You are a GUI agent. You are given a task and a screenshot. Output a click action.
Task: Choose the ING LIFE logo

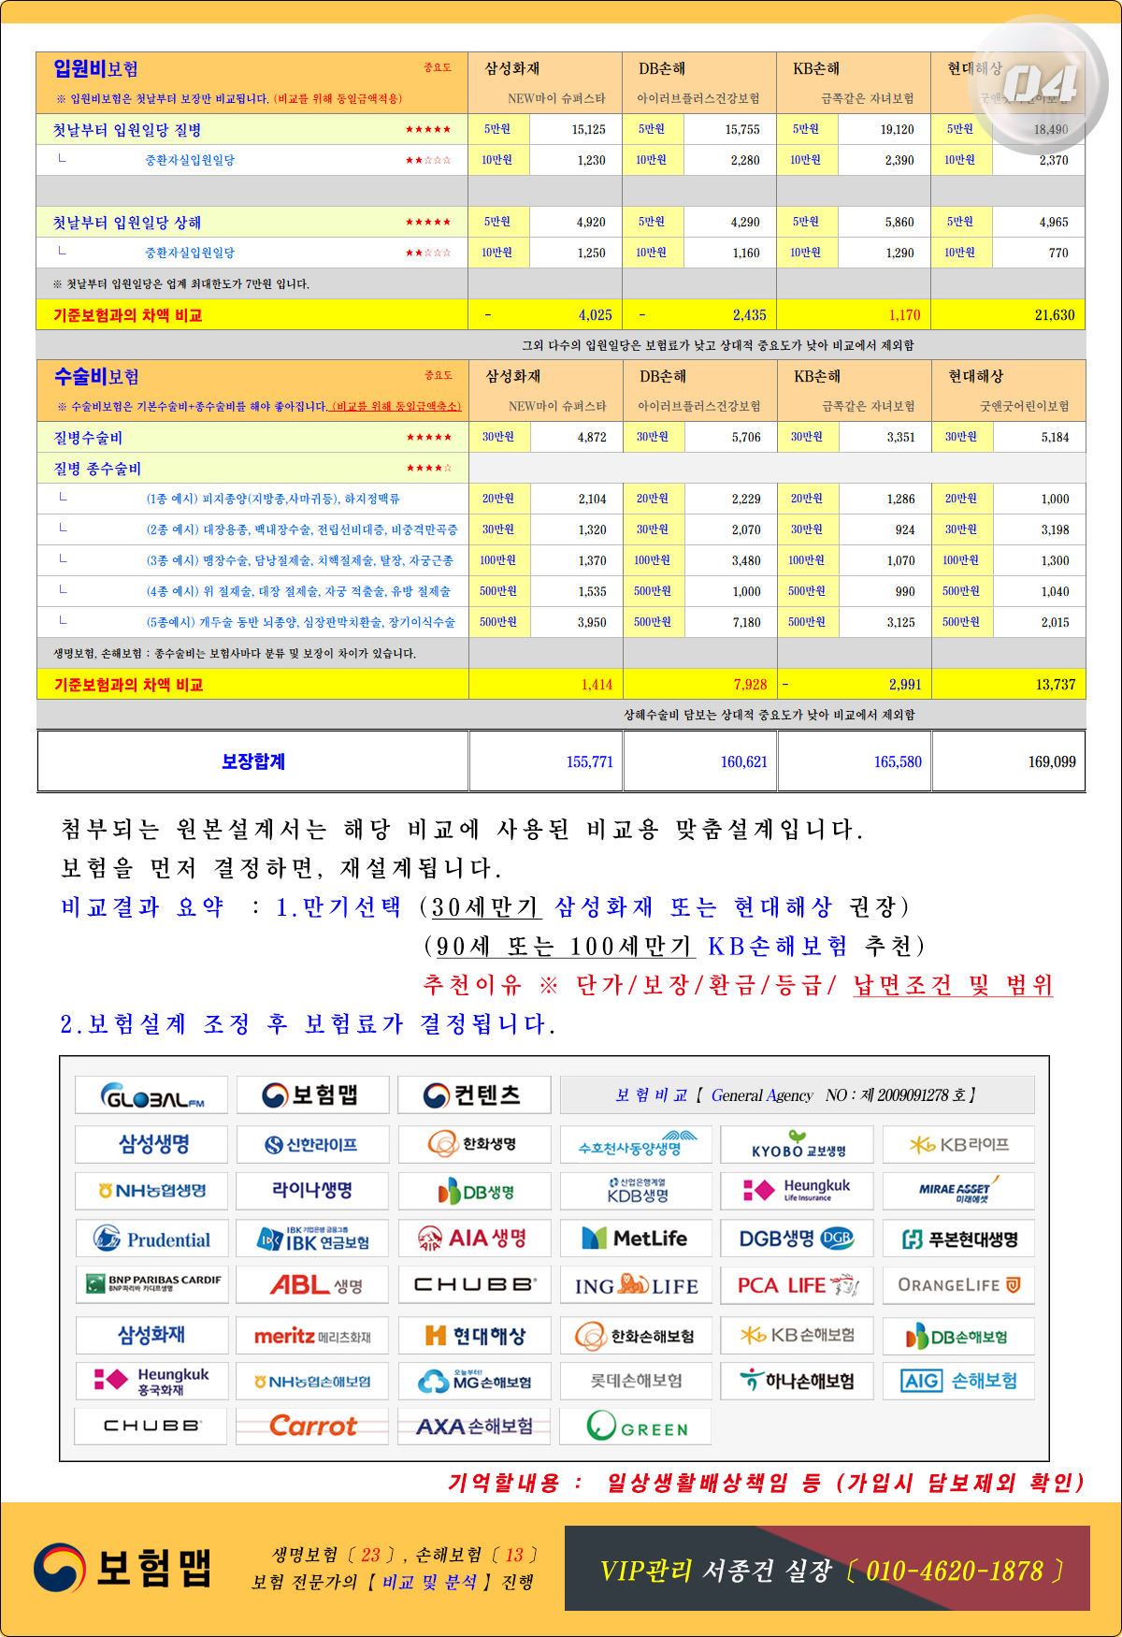pos(636,1284)
